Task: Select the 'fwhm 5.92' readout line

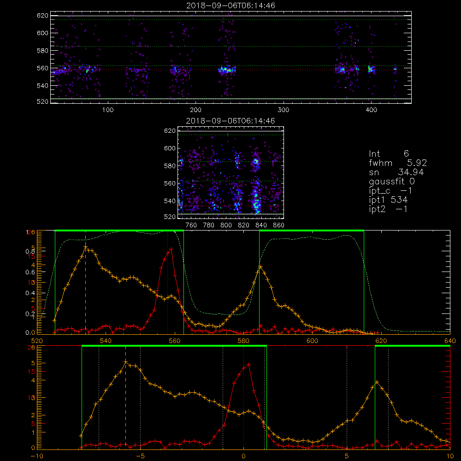Action: click(398, 163)
